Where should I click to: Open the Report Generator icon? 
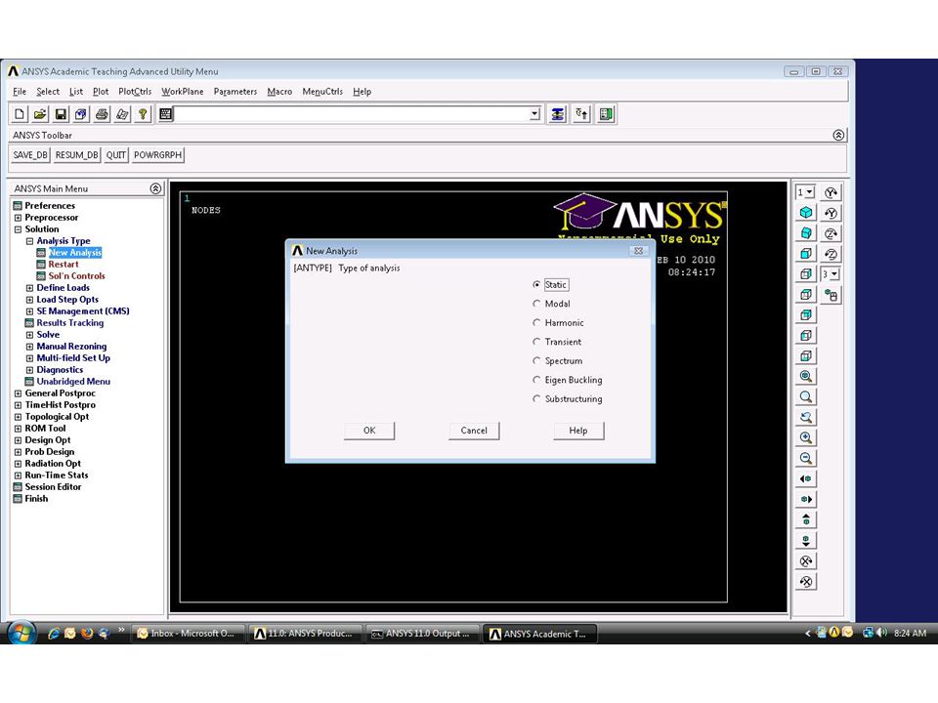[x=122, y=114]
